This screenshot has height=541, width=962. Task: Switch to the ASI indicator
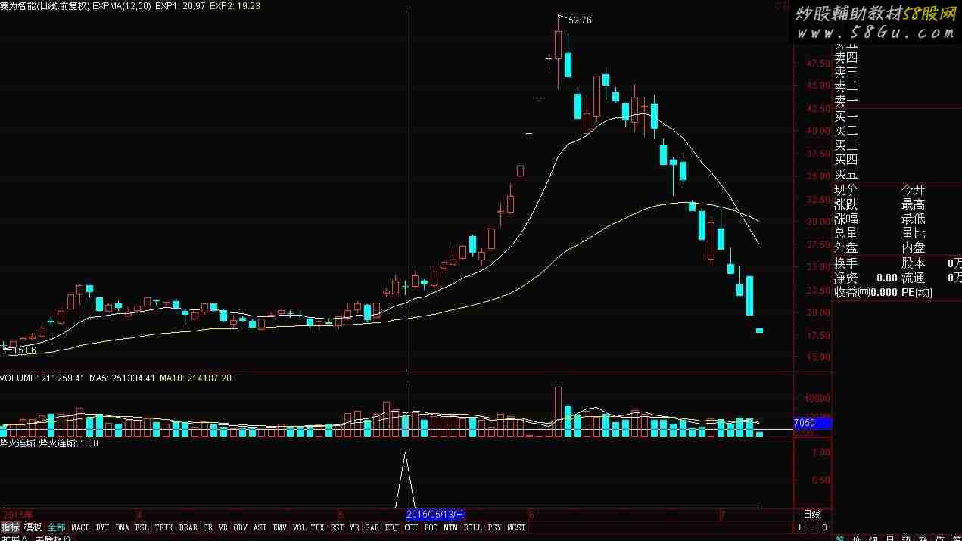[x=260, y=527]
